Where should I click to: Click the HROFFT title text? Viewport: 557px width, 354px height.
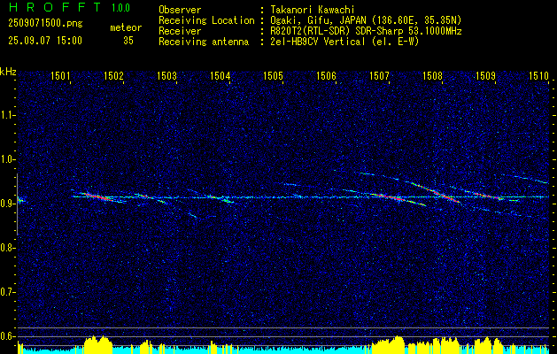[x=55, y=7]
